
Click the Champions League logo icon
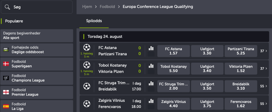pyautogui.click(x=6, y=78)
